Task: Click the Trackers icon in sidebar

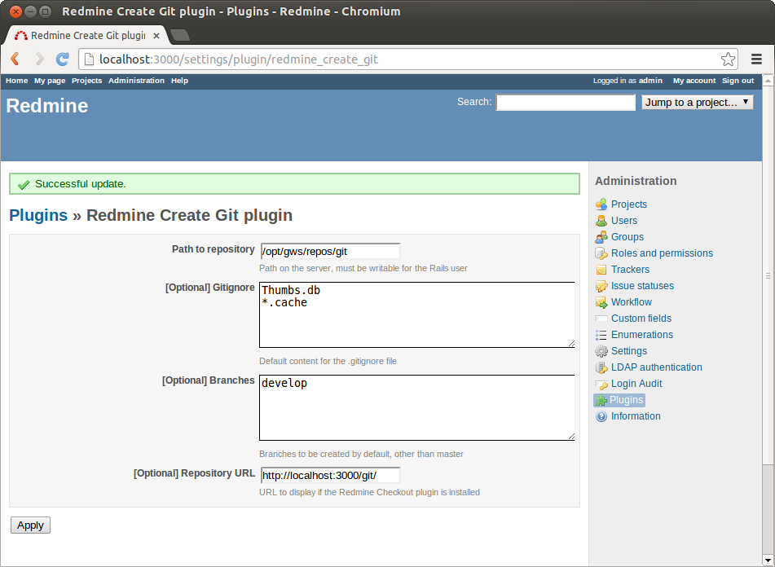Action: pos(601,269)
